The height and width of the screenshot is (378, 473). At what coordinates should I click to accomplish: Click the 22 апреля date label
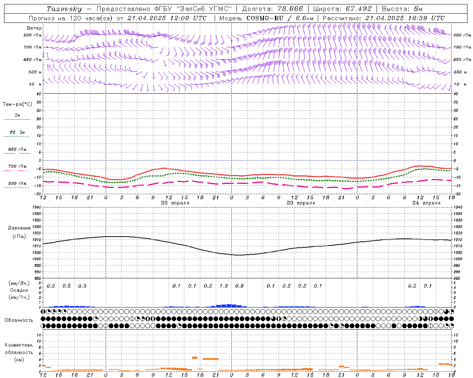175,203
